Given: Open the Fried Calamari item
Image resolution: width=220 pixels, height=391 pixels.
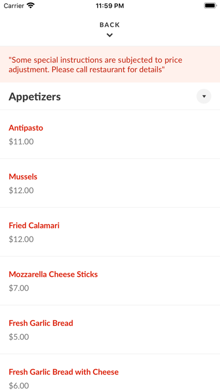Looking at the screenshot, I should pyautogui.click(x=110, y=232).
